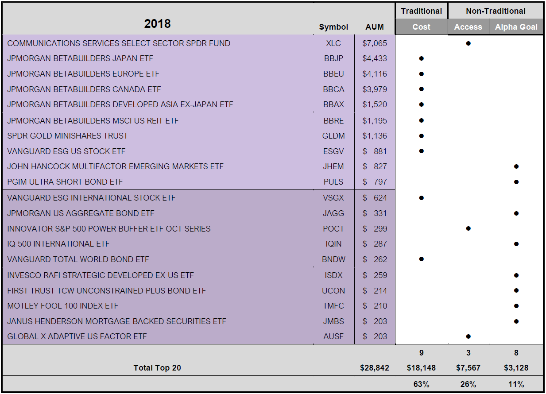Viewport: 546px width, 394px height.
Task: Click the GLDM ticker symbol
Action: click(x=333, y=136)
